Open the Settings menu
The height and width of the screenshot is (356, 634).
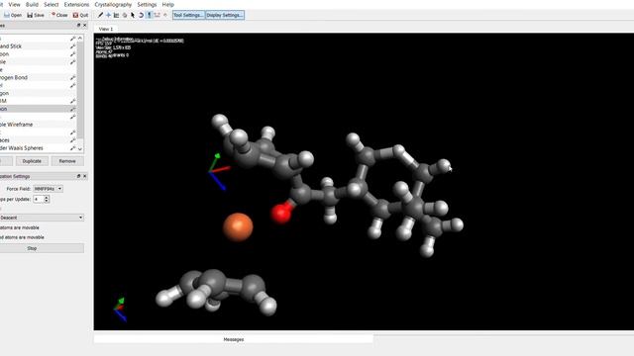(147, 4)
